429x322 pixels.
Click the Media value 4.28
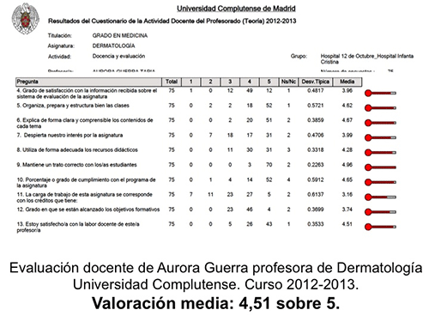pos(347,149)
